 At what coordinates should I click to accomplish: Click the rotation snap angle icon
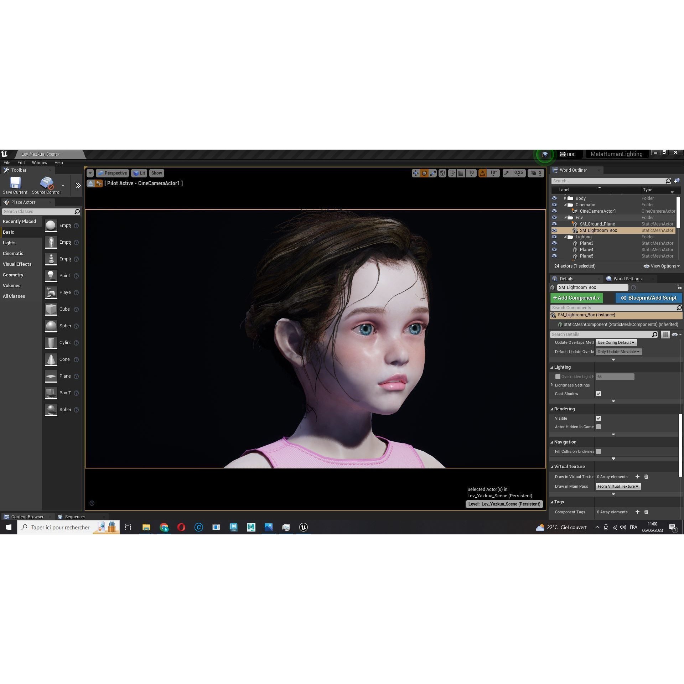482,173
